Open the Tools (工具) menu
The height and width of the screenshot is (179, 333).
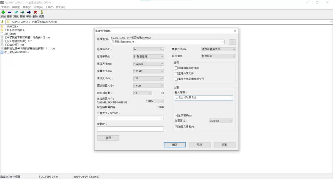point(49,7)
